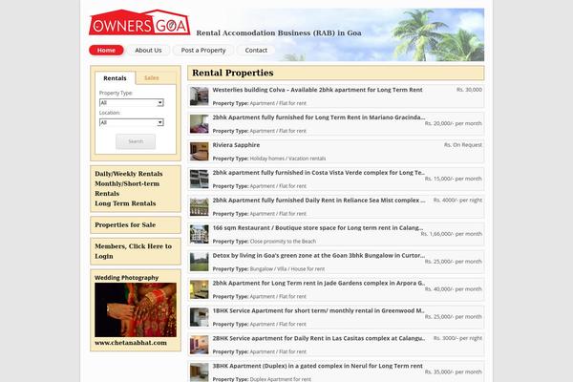The height and width of the screenshot is (382, 573).
Task: Click Close proximity to the Beach text
Action: coord(283,242)
